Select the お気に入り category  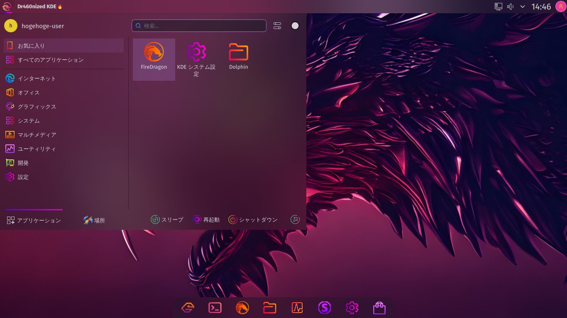click(64, 46)
